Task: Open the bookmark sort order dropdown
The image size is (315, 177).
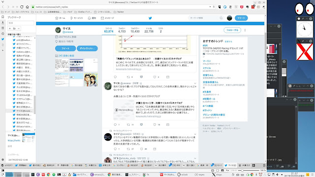Action: (x=21, y=34)
